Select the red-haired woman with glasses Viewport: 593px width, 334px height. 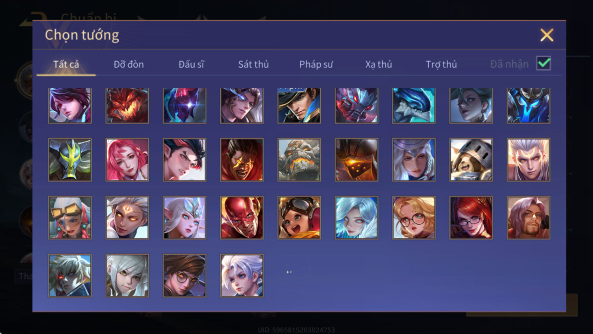pyautogui.click(x=471, y=218)
